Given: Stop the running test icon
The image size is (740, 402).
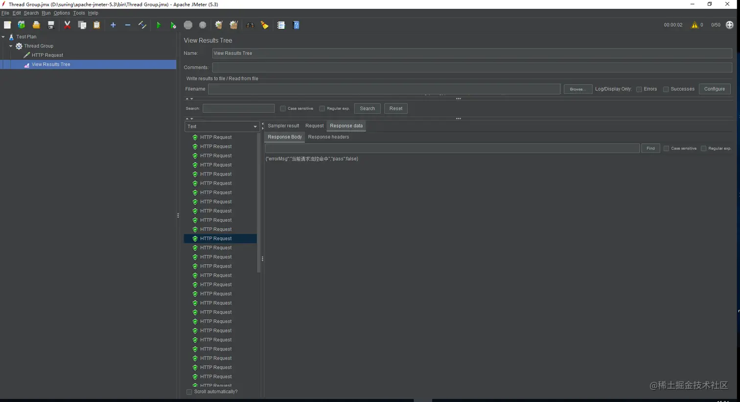Looking at the screenshot, I should tap(188, 25).
